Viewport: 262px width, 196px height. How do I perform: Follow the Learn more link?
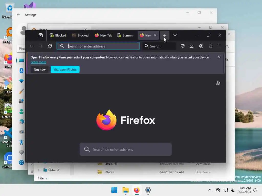(x=38, y=62)
